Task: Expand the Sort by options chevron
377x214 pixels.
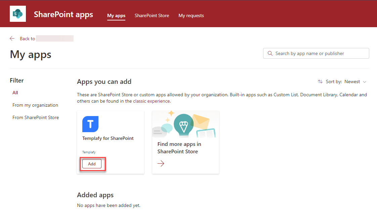Action: click(364, 82)
